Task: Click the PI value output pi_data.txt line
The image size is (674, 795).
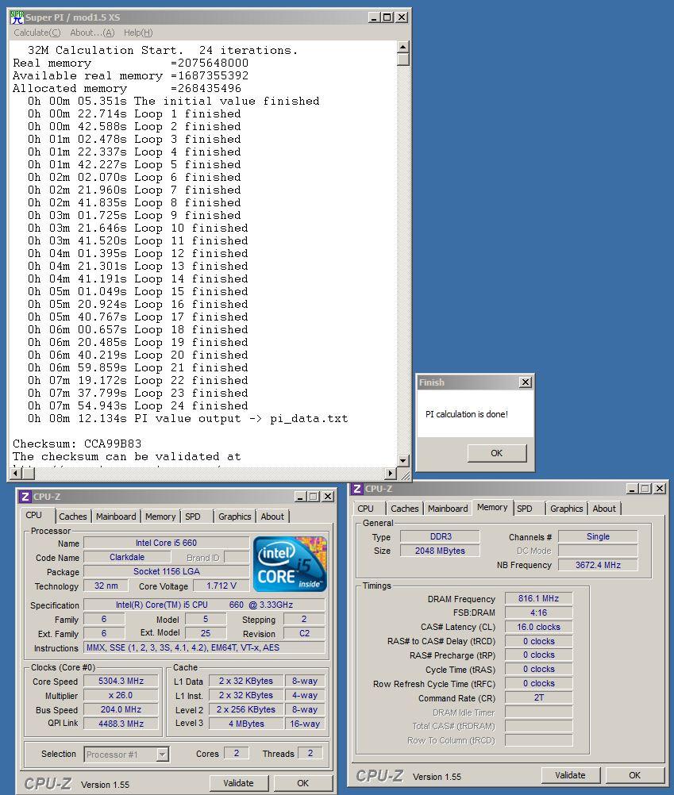Action: 187,418
